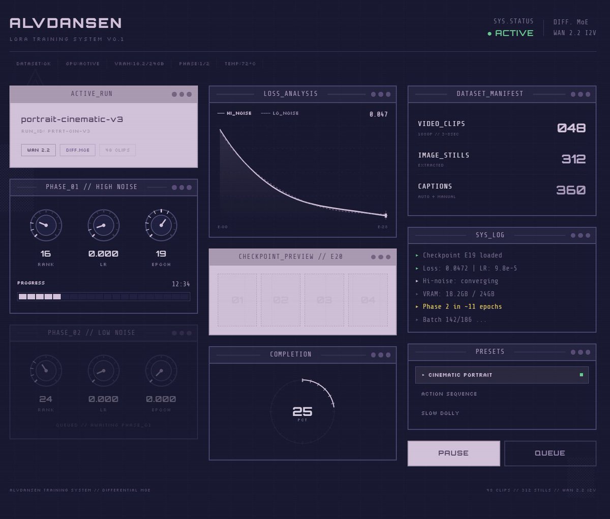
Task: Click the three-dot control in PHASE_01 header
Action: [181, 187]
